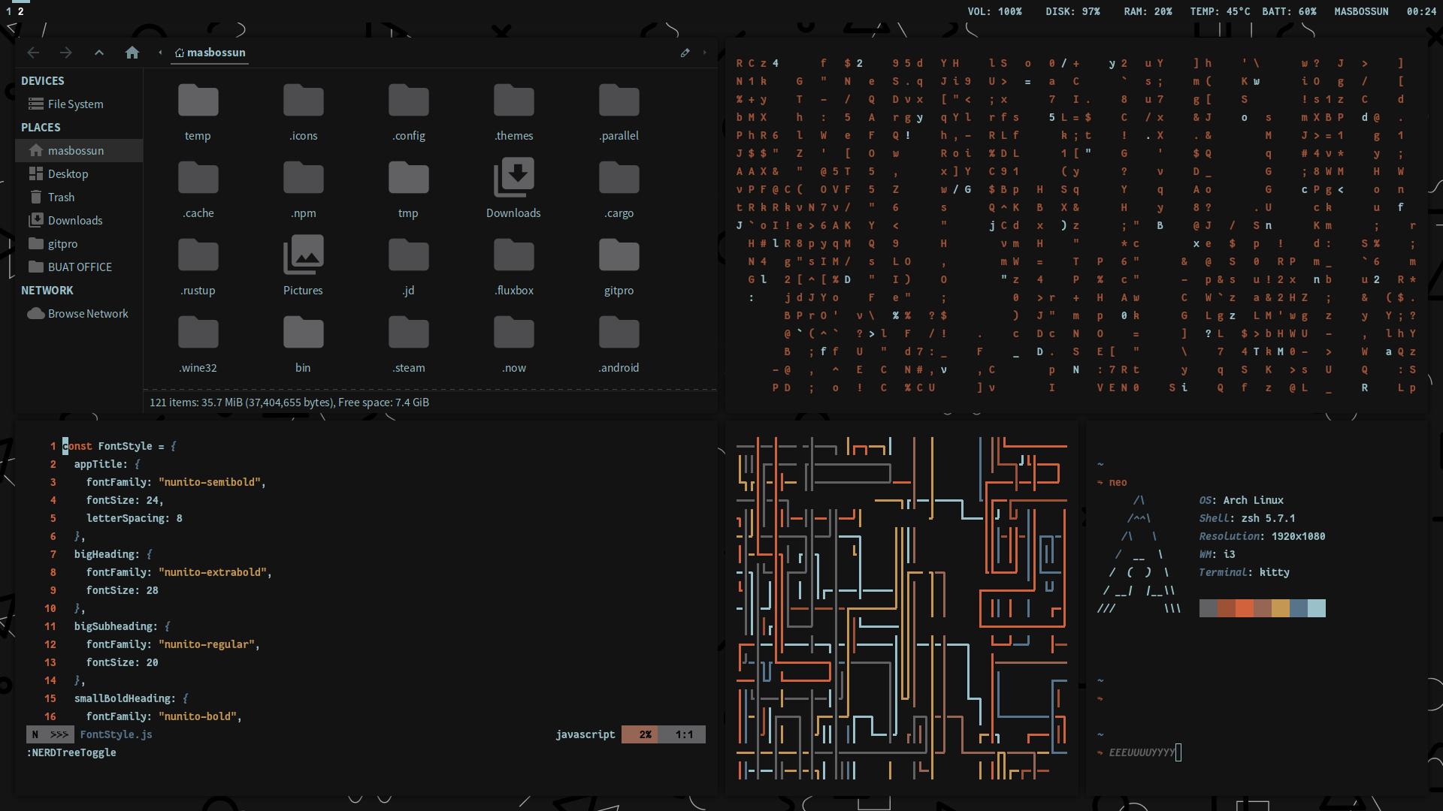
Task: Select masbossun in Places sidebar
Action: click(x=78, y=151)
